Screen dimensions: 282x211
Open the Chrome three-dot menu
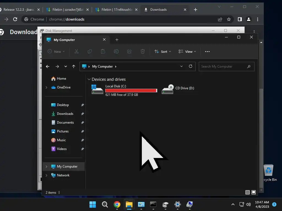click(257, 19)
